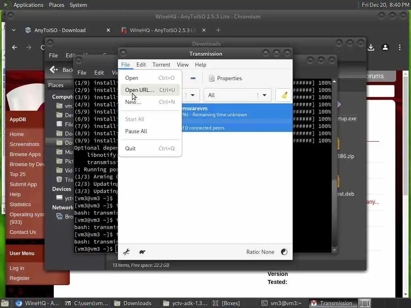The image size is (411, 308).
Task: Select Music folder icon in Places sidebar
Action: (59, 152)
